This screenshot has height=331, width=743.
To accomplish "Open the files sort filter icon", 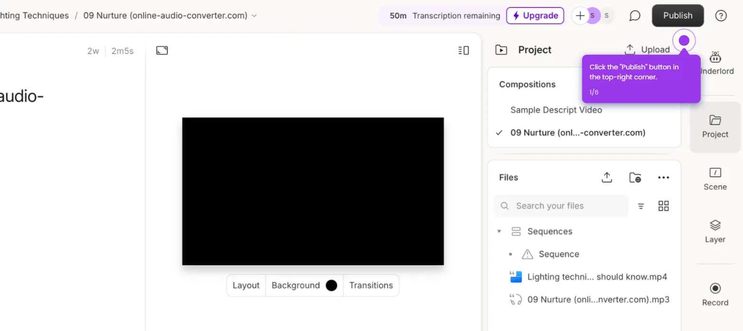I will click(641, 206).
